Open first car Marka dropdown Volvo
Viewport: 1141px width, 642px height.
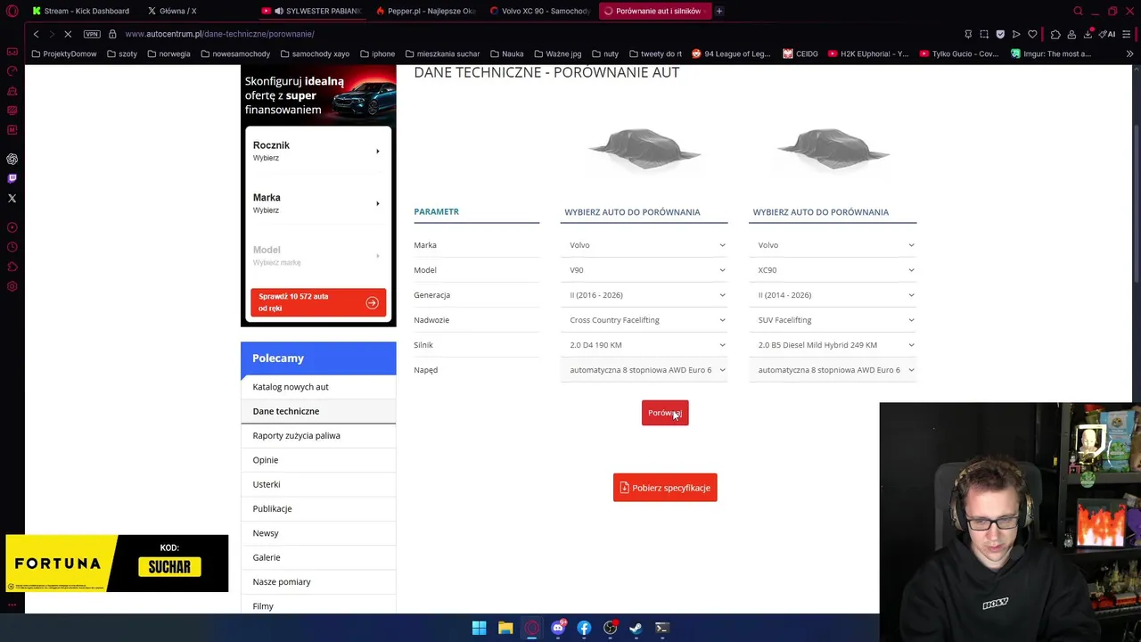click(644, 245)
